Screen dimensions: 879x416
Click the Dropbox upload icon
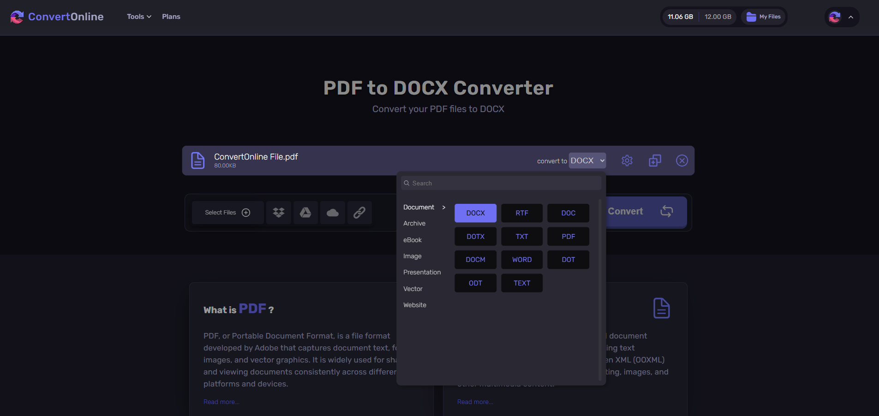pyautogui.click(x=278, y=213)
